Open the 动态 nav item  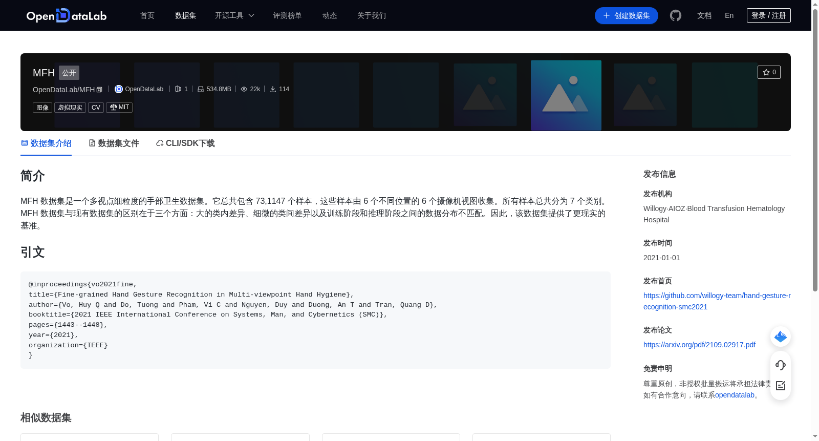330,15
